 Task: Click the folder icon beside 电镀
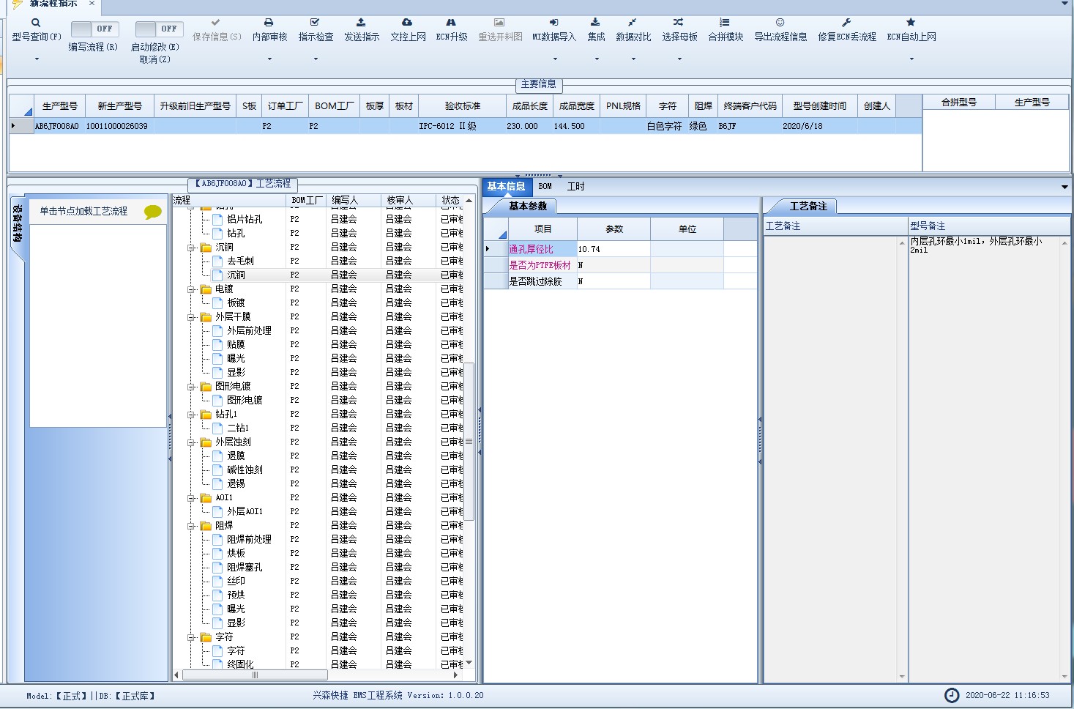[x=206, y=289]
